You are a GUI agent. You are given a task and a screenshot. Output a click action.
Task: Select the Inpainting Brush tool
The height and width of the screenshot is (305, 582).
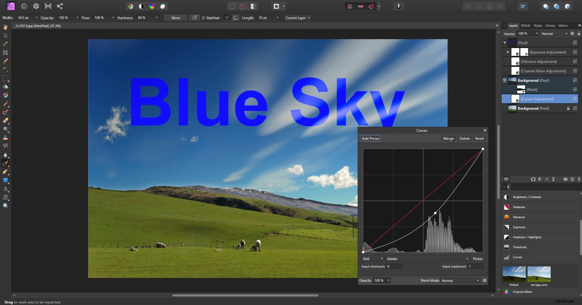coord(5,163)
